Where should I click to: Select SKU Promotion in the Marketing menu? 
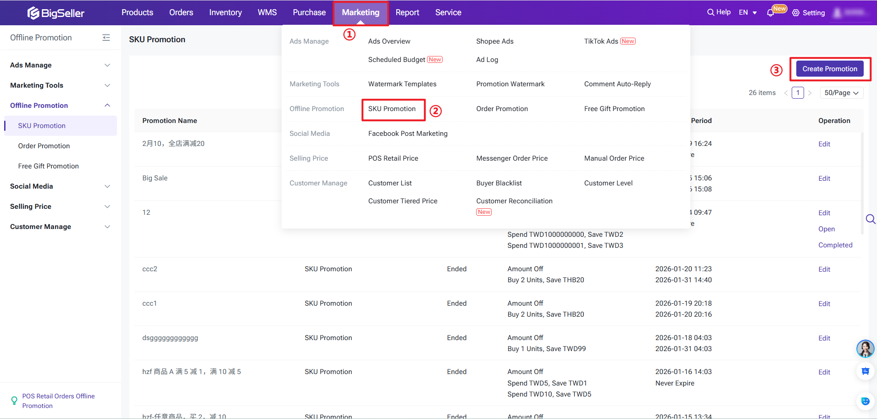(392, 109)
